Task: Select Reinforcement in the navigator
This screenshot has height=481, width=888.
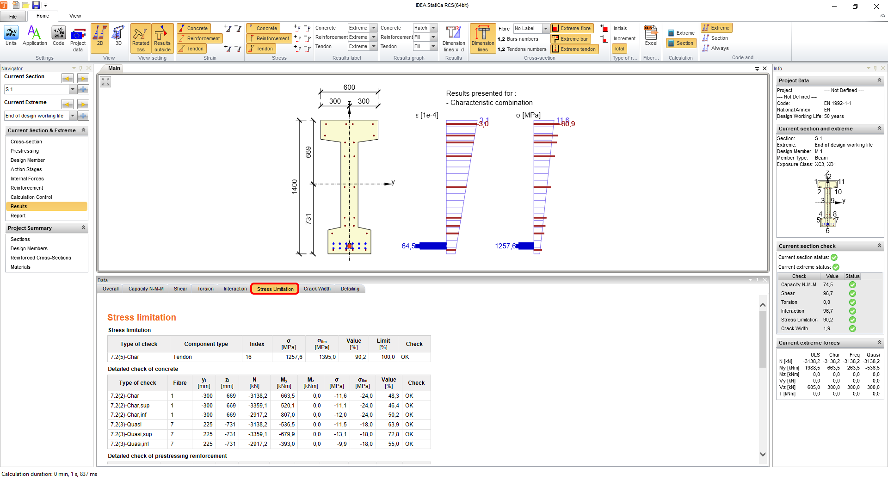Action: [x=27, y=188]
